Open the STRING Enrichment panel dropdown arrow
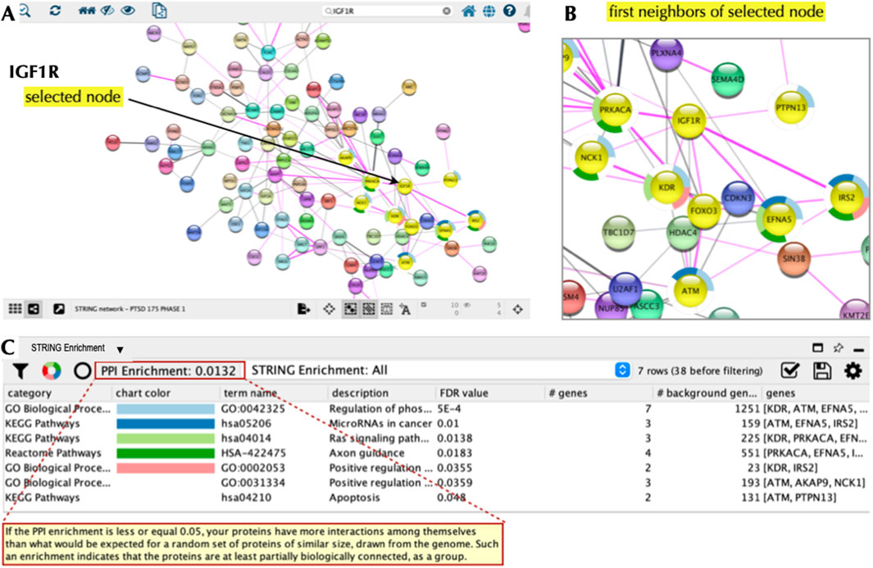The width and height of the screenshot is (873, 568). pyautogui.click(x=120, y=349)
